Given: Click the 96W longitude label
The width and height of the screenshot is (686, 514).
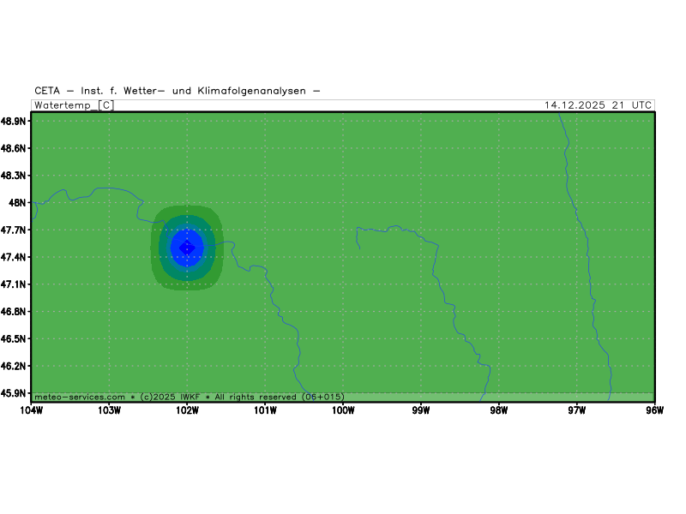Looking at the screenshot, I should pyautogui.click(x=655, y=409).
